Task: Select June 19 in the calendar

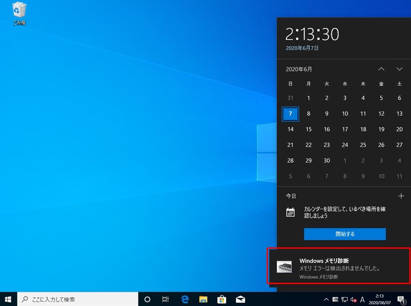Action: pos(381,129)
